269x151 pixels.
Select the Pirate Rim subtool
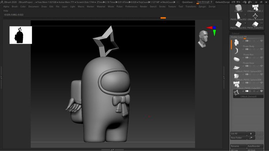[248, 52]
